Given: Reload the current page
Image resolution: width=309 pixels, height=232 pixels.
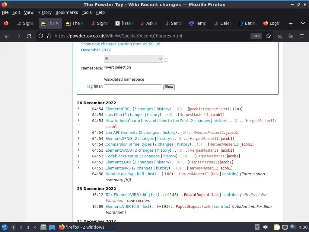Looking at the screenshot, I should point(29,36).
